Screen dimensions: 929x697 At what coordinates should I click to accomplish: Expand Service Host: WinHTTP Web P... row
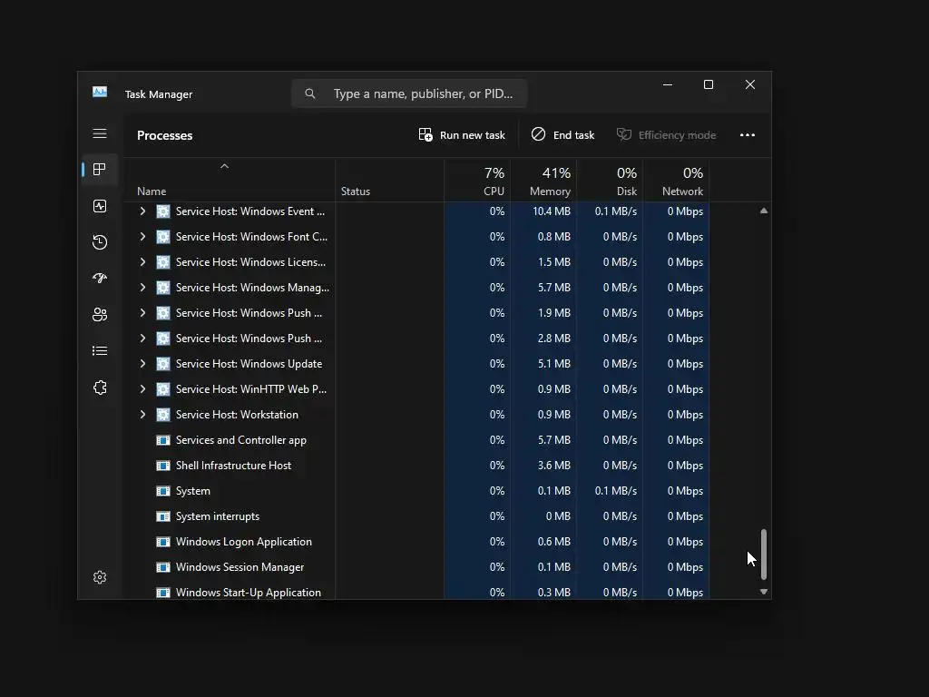(142, 388)
